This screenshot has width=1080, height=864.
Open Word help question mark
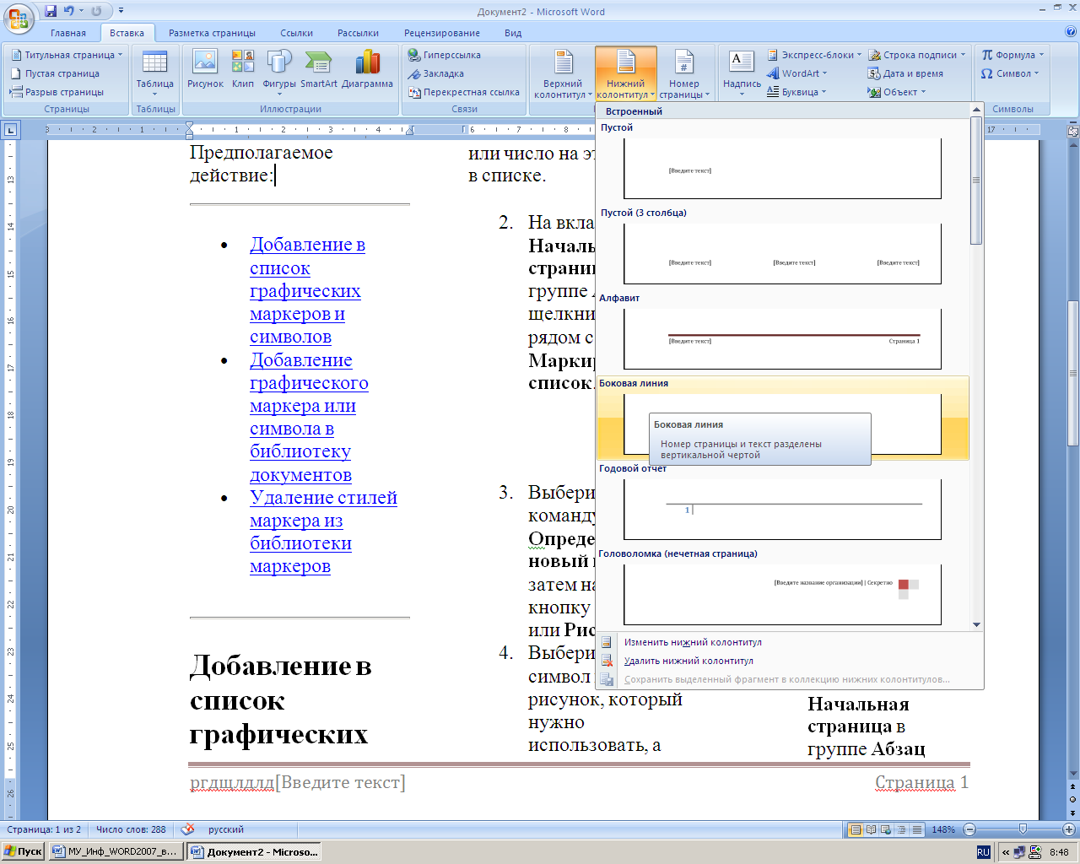coord(1071,32)
